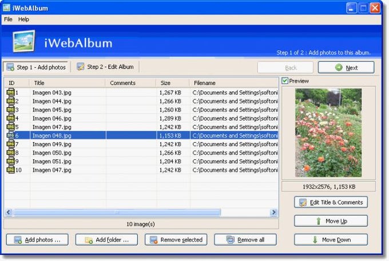This screenshot has width=389, height=261.
Task: Minimize the iWebAlbum window
Action: pyautogui.click(x=351, y=8)
